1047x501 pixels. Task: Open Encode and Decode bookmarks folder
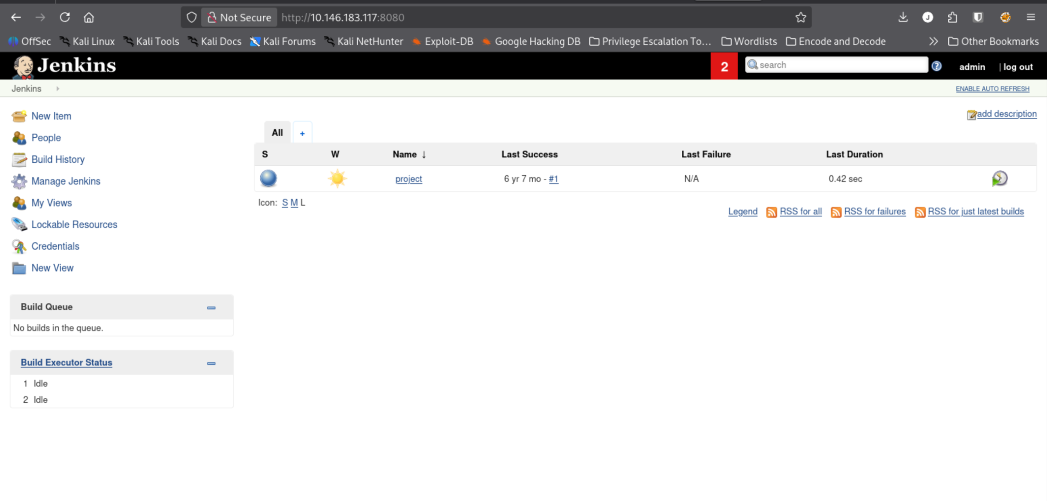click(835, 41)
